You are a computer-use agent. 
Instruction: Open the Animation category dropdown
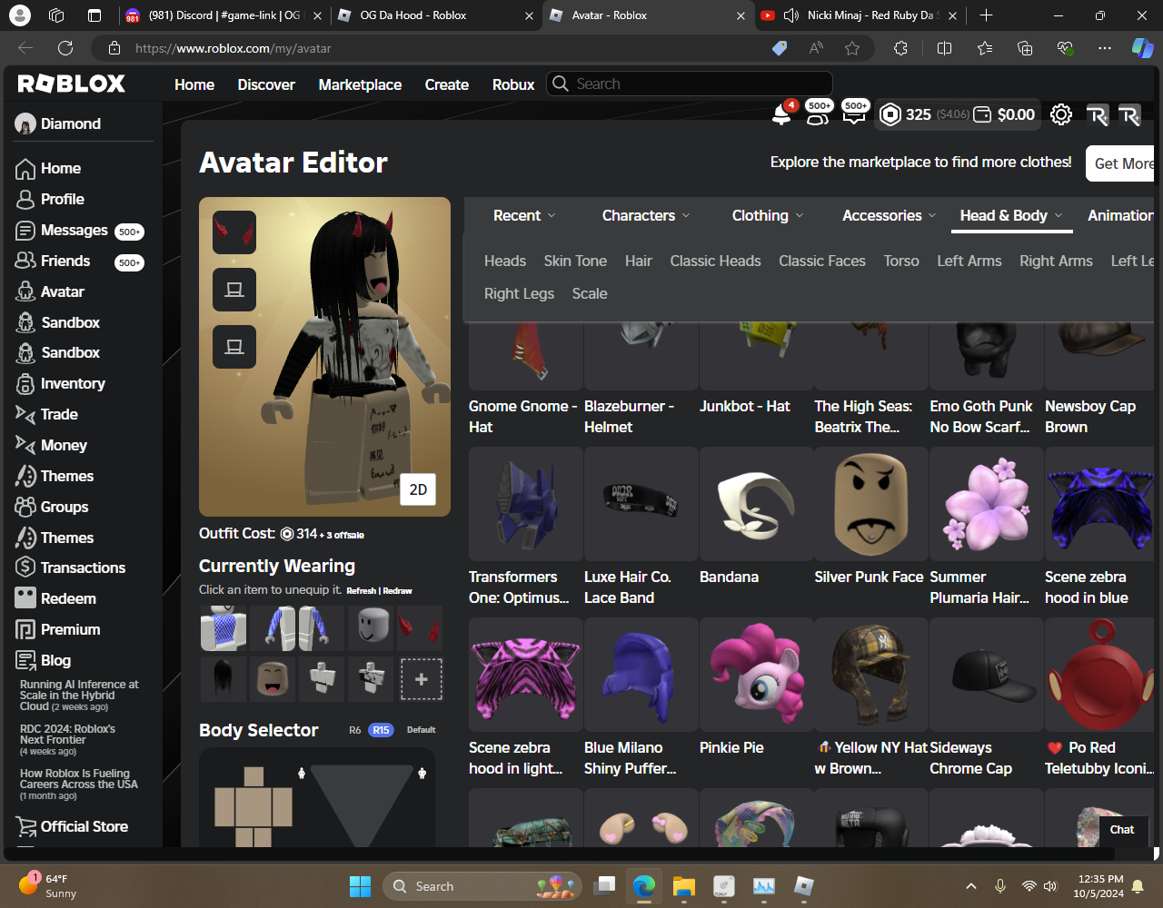pyautogui.click(x=1121, y=215)
